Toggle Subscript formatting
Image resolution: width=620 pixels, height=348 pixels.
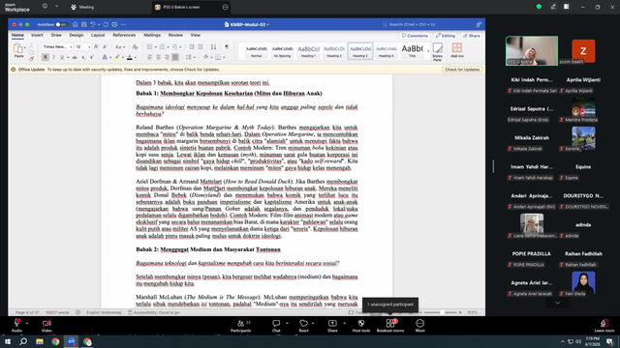83,58
